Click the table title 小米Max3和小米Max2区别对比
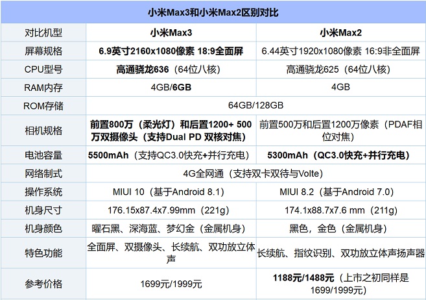 213,12
